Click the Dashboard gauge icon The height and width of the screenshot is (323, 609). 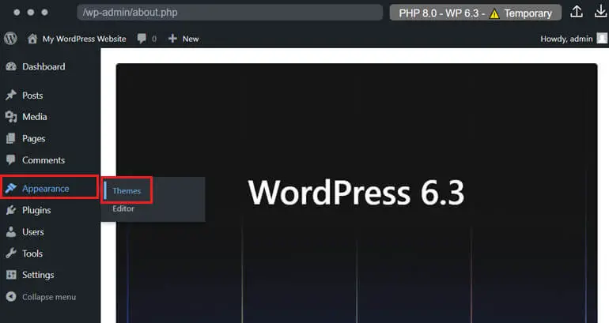coord(11,66)
